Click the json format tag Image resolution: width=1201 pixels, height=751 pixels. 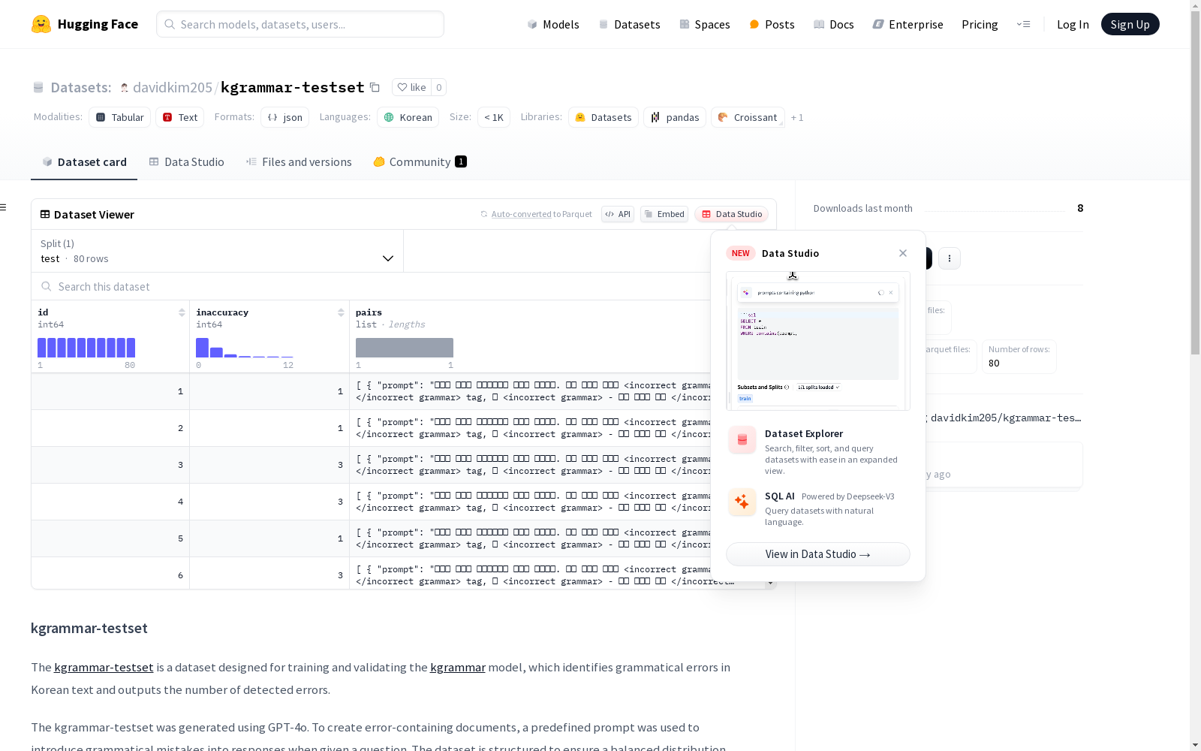click(285, 117)
